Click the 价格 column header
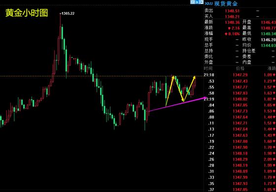Screen dimensions: 276x192 pyautogui.click(x=240, y=68)
